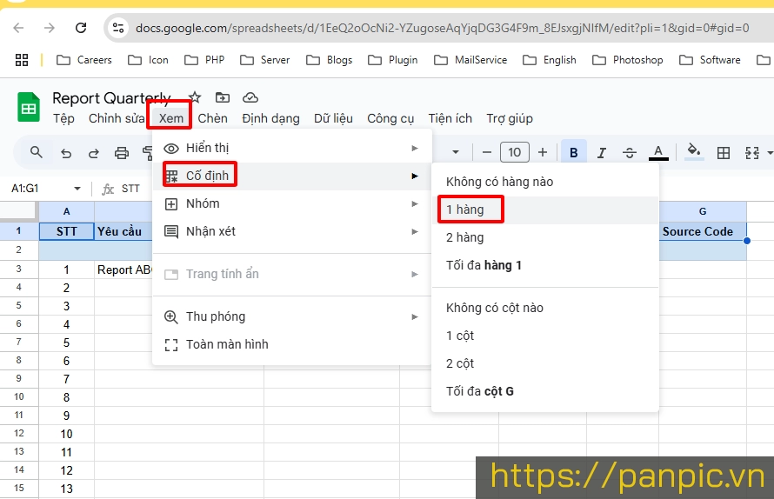
Task: Choose Không có cột nào option
Action: coord(545,308)
